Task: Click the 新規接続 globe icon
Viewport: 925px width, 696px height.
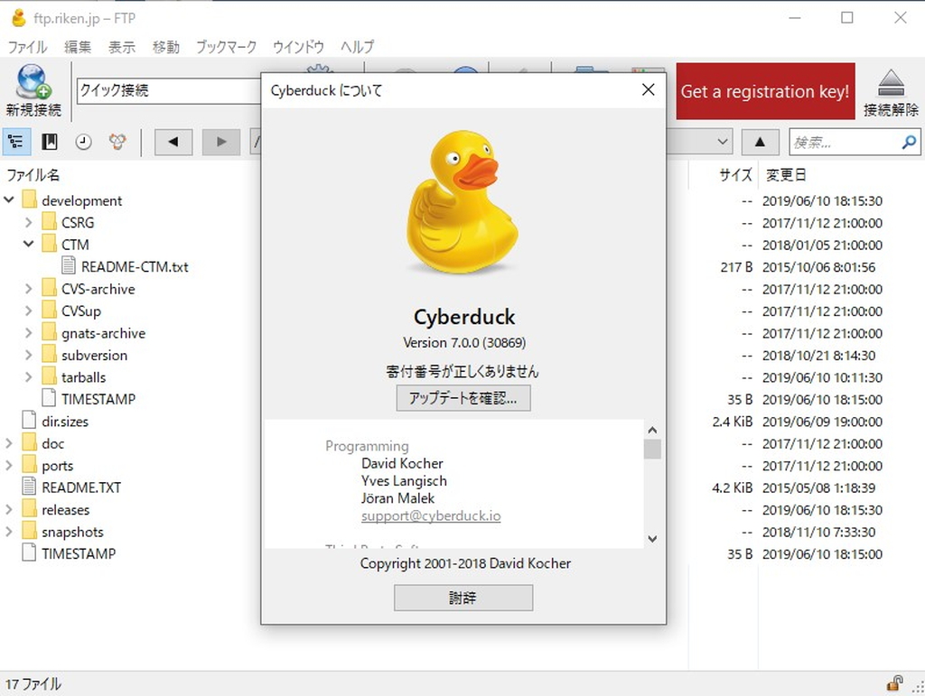Action: 33,82
